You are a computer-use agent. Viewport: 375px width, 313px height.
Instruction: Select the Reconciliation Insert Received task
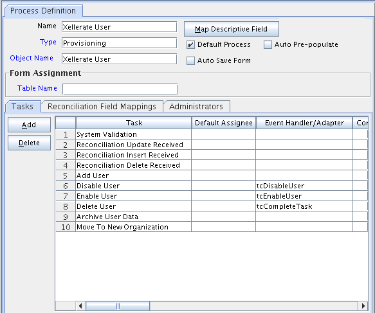133,155
